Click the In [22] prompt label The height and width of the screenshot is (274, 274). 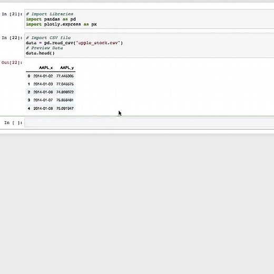pos(12,38)
